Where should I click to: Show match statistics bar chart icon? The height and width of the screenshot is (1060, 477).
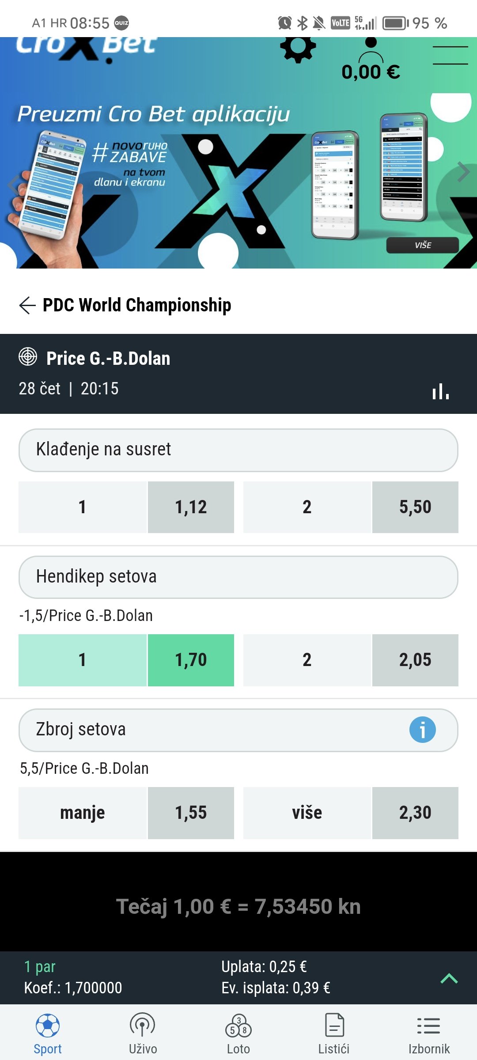point(441,391)
